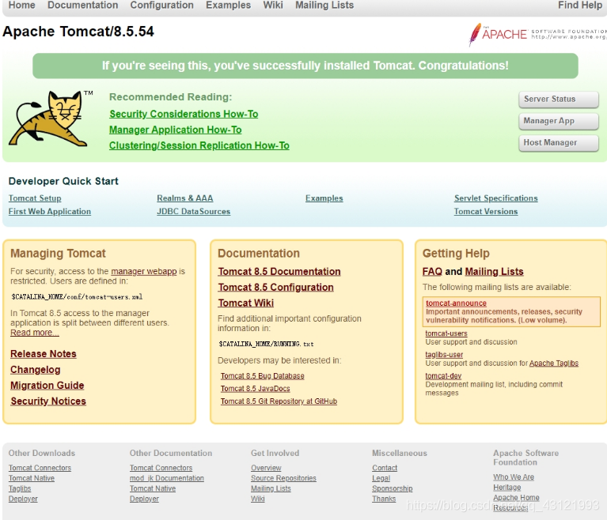Click Tomcat Connectors under Other Downloads
607x520 pixels.
[x=40, y=468]
